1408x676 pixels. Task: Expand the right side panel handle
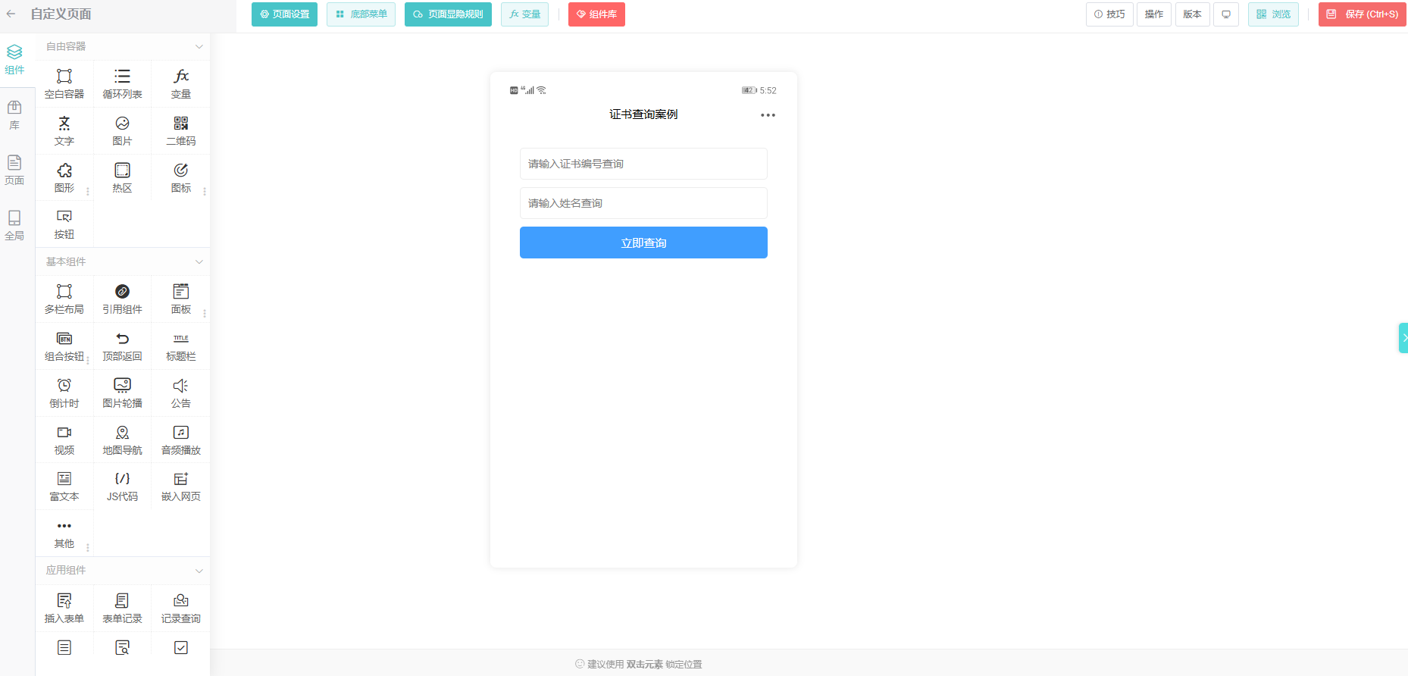tap(1403, 338)
